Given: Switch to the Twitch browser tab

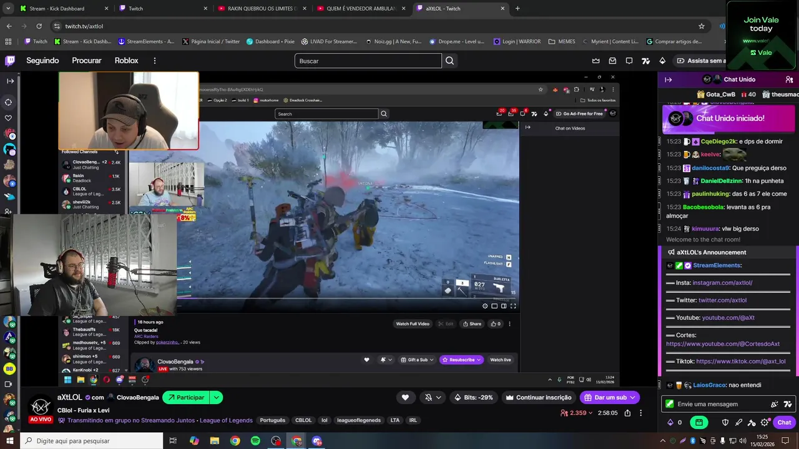Looking at the screenshot, I should [x=164, y=9].
